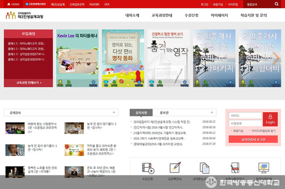Screen dimensions: 285x189
Task: Open the 대학소개 menu
Action: click(x=132, y=16)
